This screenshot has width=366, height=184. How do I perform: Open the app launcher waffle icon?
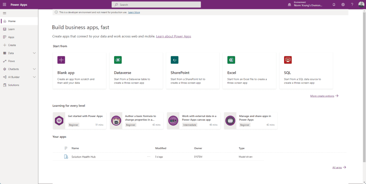(x=4, y=5)
